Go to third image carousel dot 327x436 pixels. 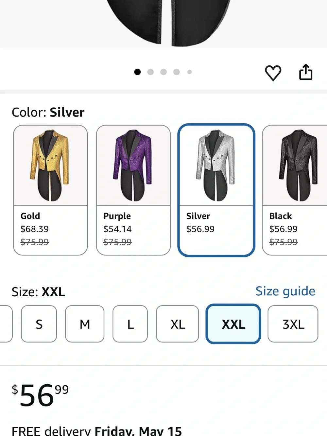pos(163,72)
